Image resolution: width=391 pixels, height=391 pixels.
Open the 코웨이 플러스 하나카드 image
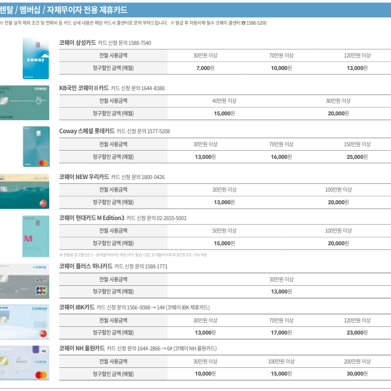25,281
